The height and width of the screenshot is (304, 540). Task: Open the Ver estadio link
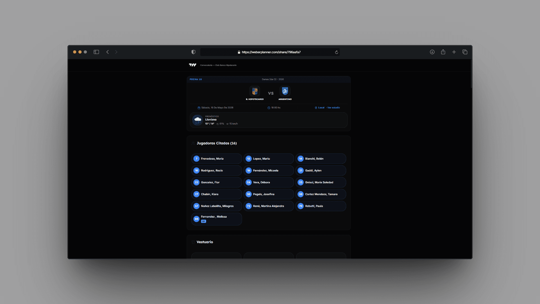[334, 108]
